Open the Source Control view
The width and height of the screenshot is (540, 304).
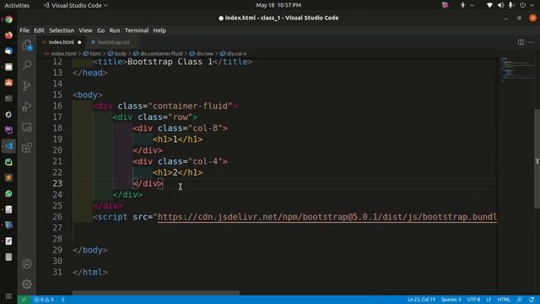click(x=27, y=85)
